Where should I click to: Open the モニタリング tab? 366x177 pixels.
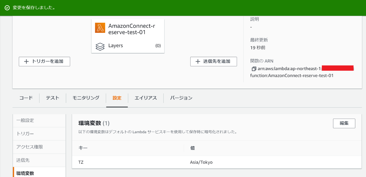(86, 98)
